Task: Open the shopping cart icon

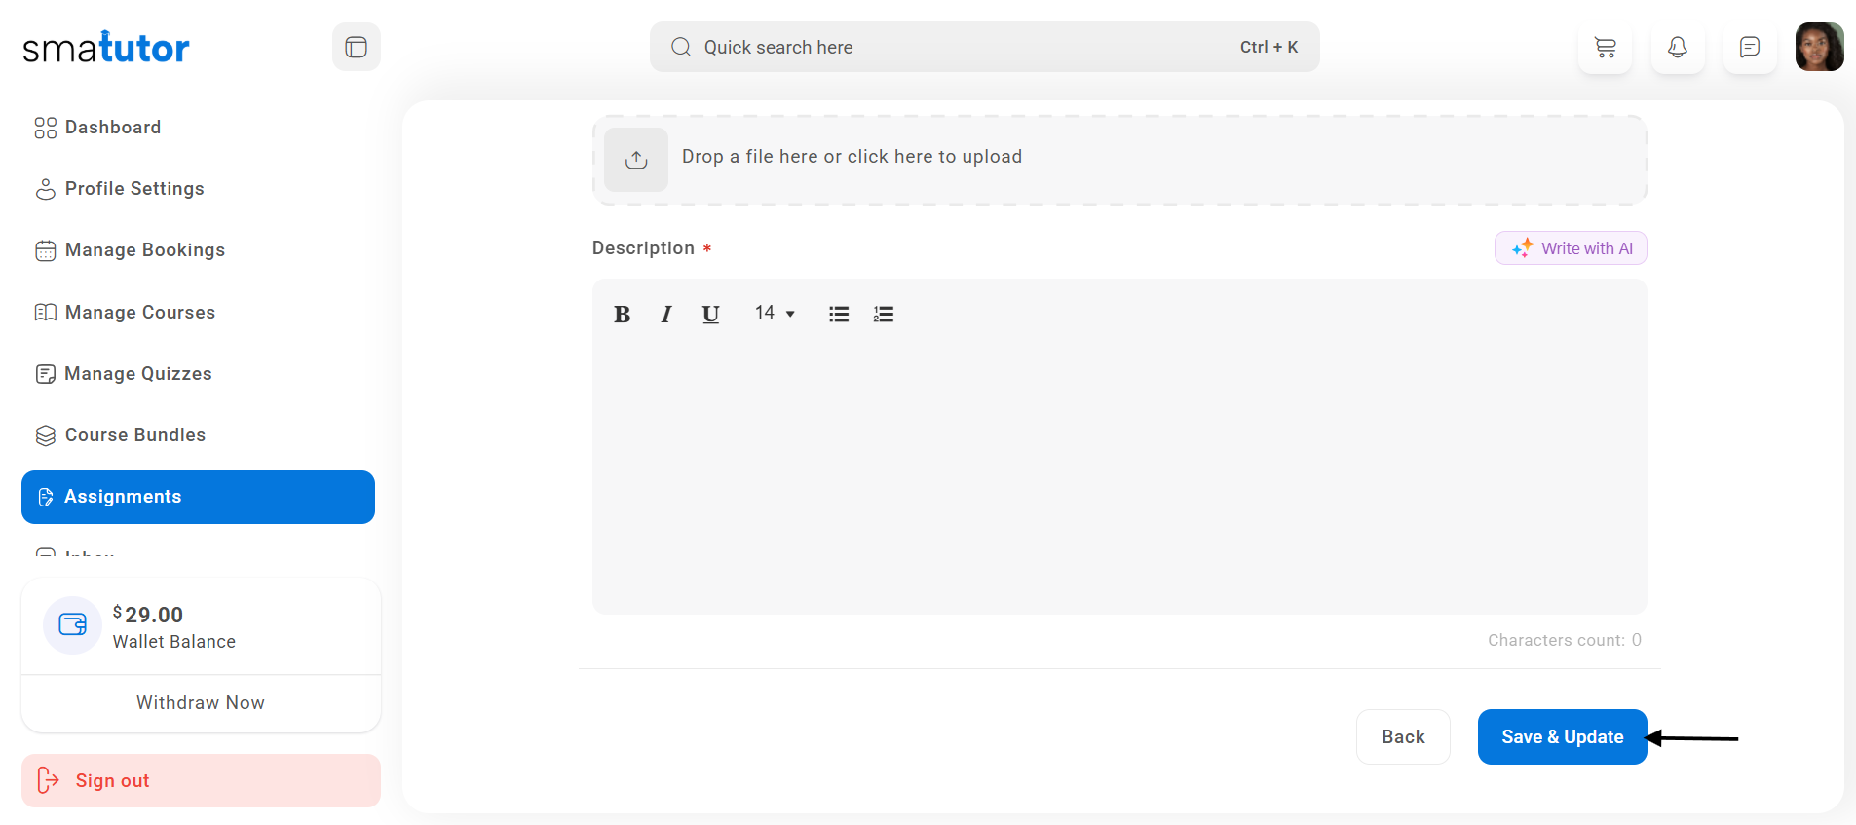Action: (1605, 47)
